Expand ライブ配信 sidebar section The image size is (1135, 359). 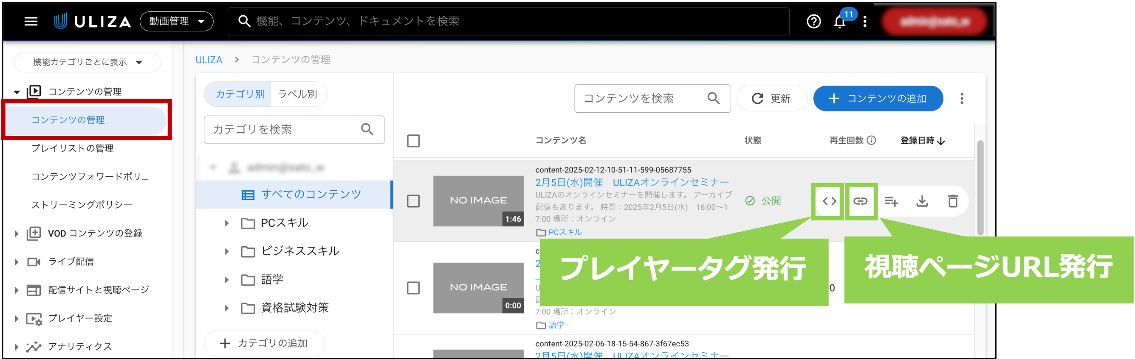(x=17, y=262)
